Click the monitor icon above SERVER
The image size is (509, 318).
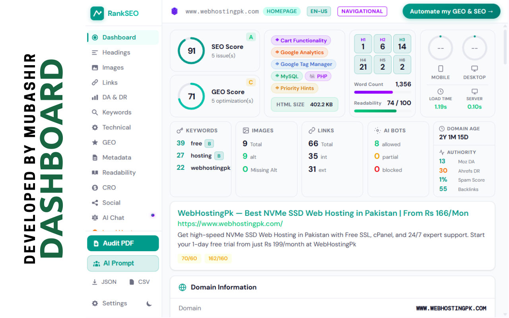coord(474,92)
